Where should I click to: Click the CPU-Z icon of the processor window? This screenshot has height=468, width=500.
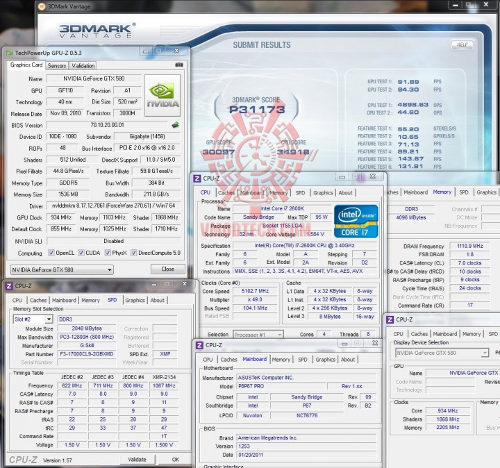(197, 178)
